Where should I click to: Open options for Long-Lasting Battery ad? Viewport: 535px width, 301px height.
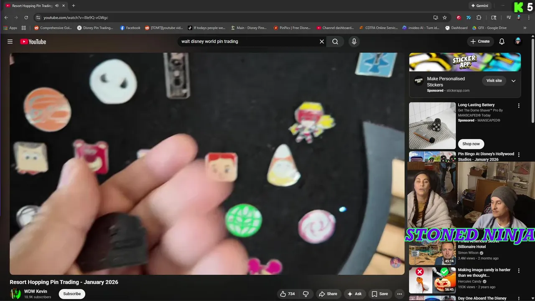519,106
